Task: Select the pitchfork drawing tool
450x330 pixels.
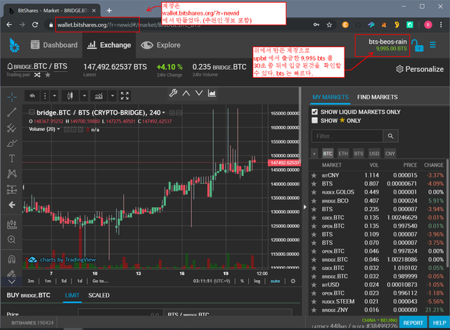Action: (12, 128)
